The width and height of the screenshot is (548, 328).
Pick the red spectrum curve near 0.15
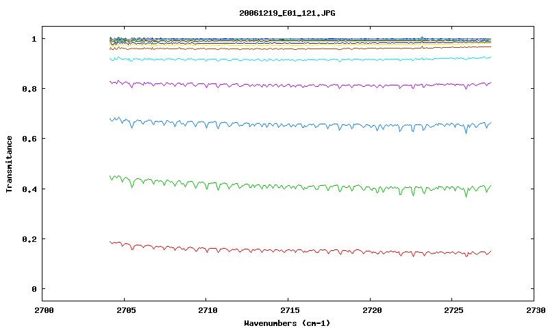pos(301,251)
